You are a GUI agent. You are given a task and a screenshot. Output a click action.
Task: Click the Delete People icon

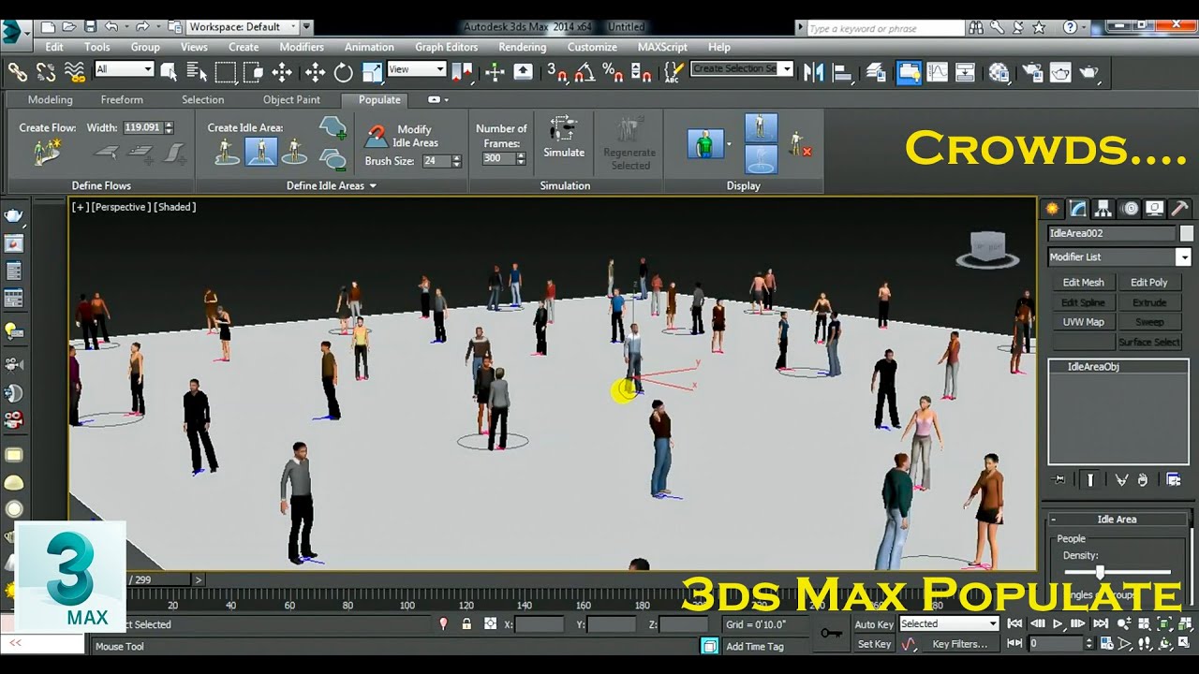point(799,144)
